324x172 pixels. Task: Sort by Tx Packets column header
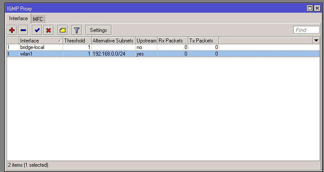[x=204, y=41]
